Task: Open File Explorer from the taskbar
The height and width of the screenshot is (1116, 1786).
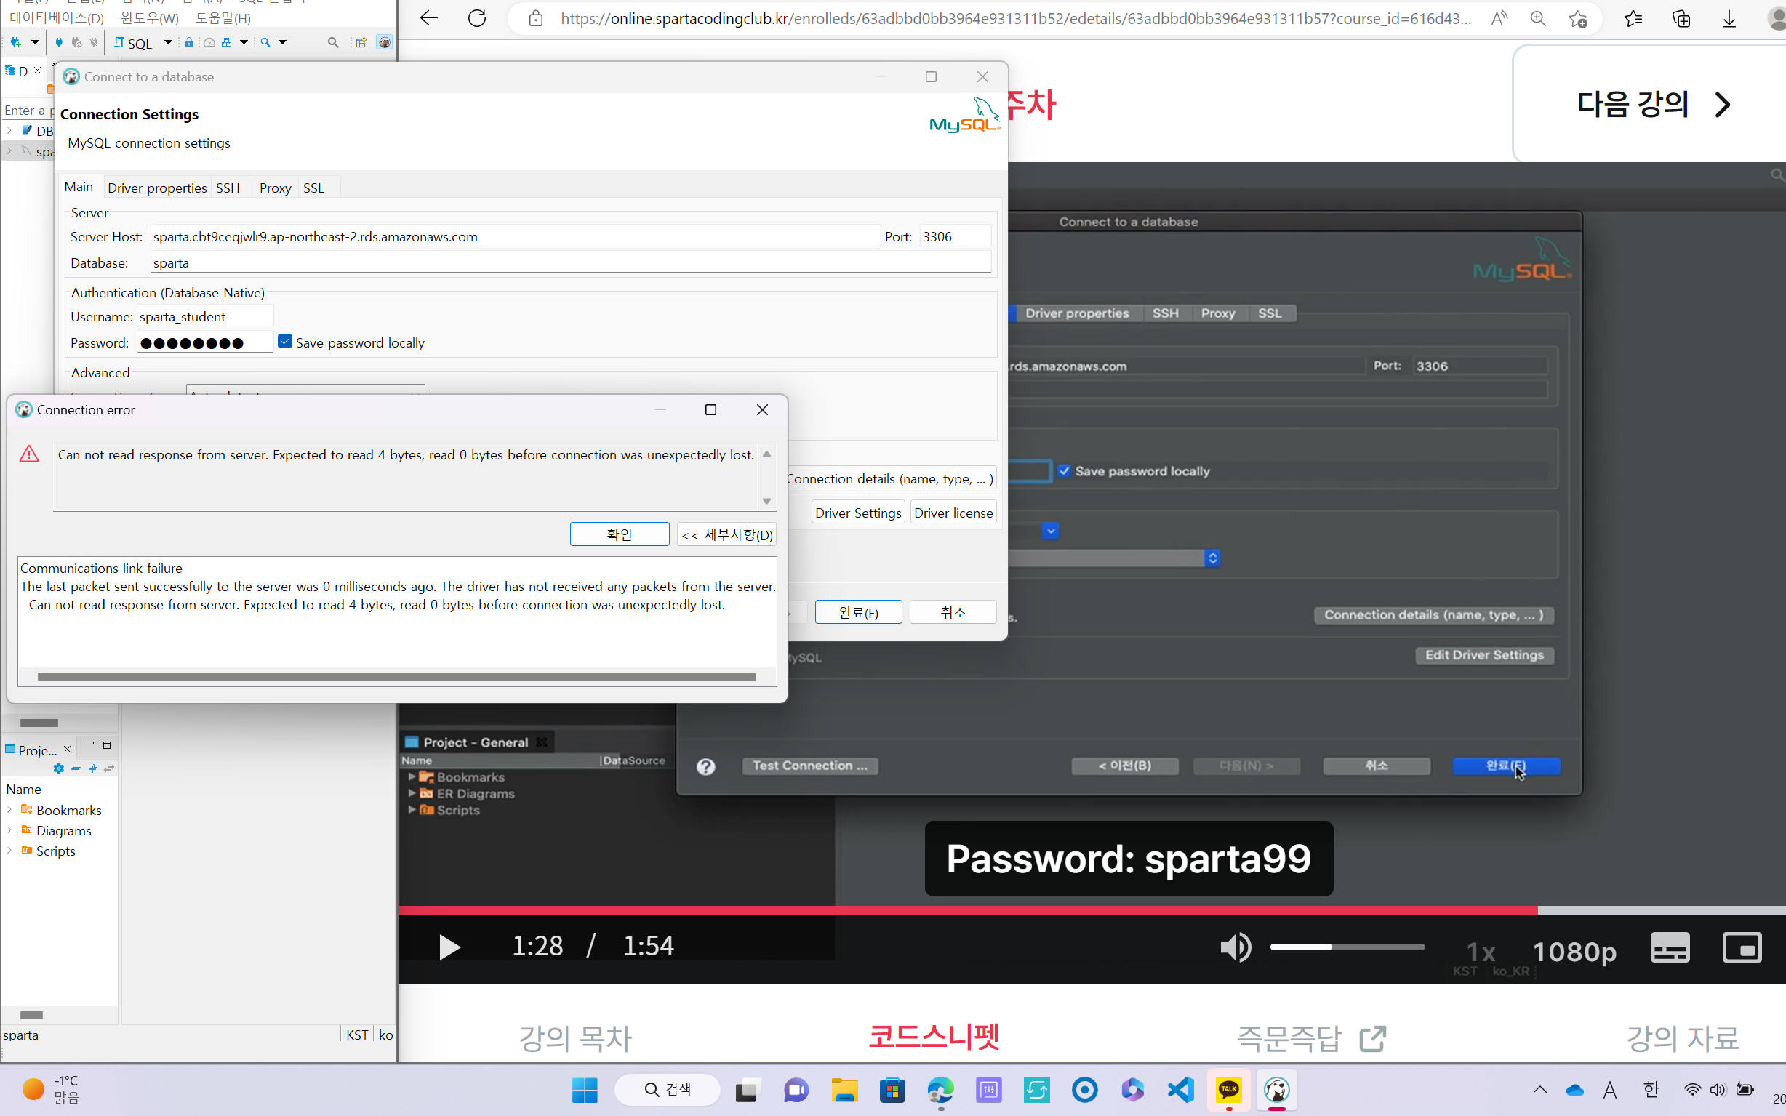Action: [844, 1089]
